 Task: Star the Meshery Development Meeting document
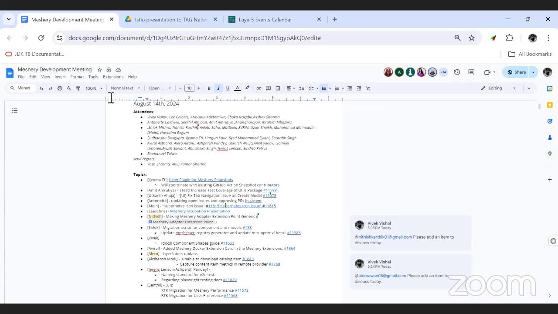point(99,70)
